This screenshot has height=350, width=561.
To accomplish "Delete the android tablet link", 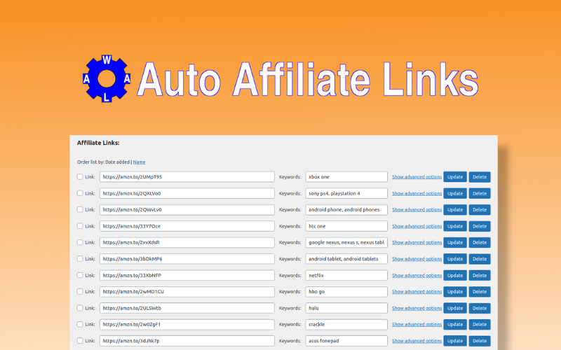I will click(480, 259).
